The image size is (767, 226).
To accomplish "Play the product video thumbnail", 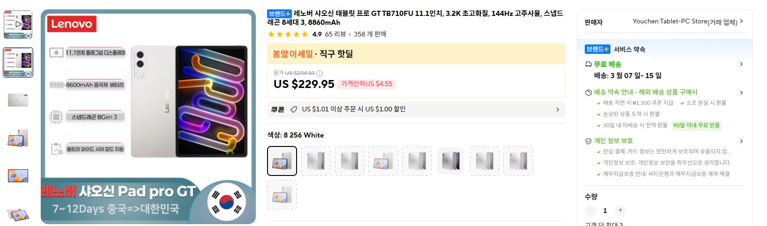I will [18, 24].
